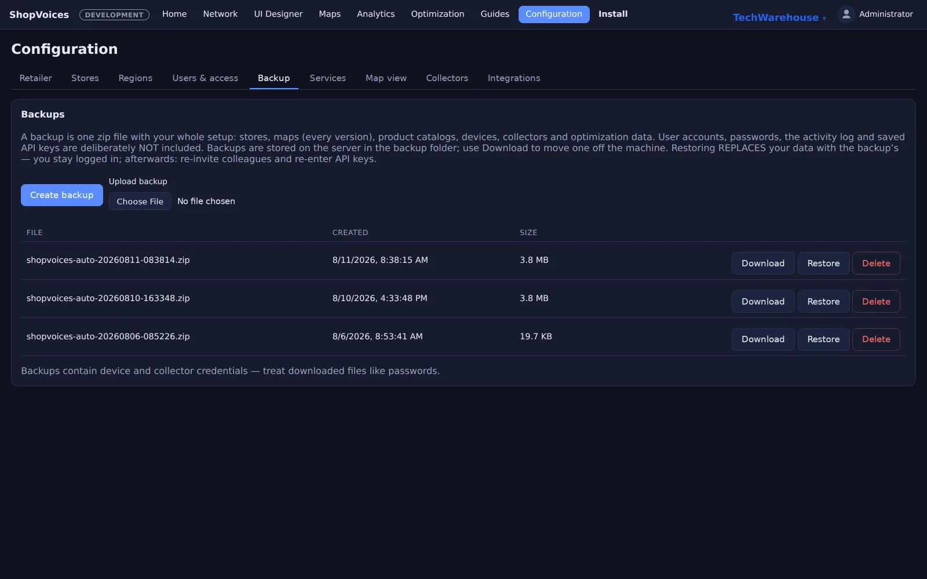This screenshot has width=927, height=579.
Task: Switch to the Stores tab
Action: pyautogui.click(x=85, y=78)
